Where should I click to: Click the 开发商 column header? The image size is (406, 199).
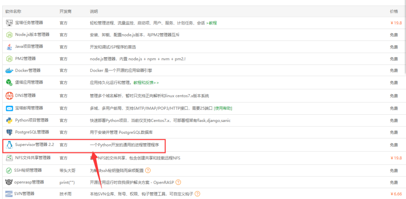[x=65, y=11]
